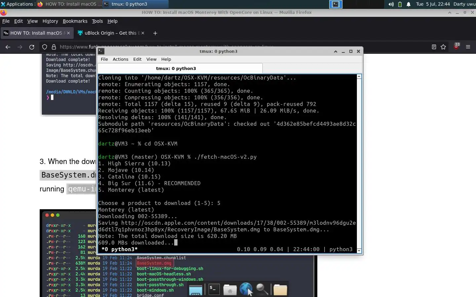Bookmark this page with the star icon
476x297 pixels.
pyautogui.click(x=443, y=47)
